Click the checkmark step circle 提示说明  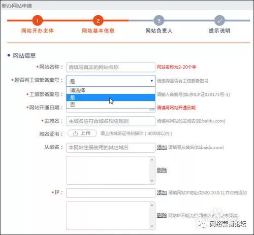click(219, 20)
